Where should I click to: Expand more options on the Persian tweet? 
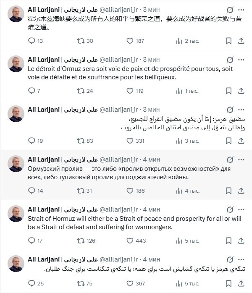tap(241, 259)
